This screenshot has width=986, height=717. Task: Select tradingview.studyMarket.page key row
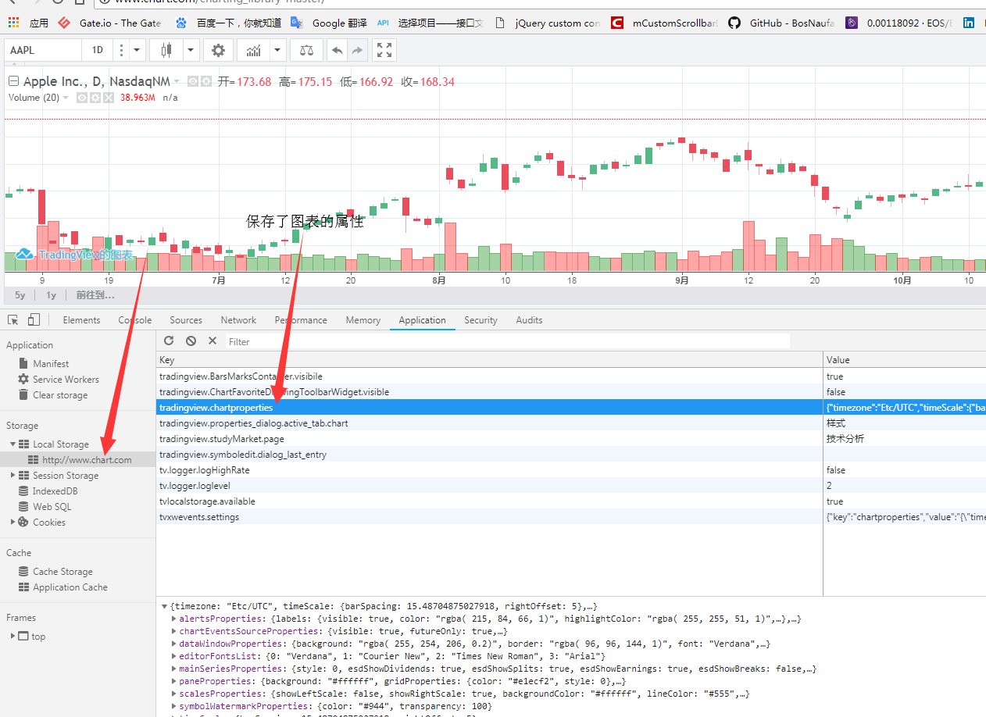pos(571,439)
